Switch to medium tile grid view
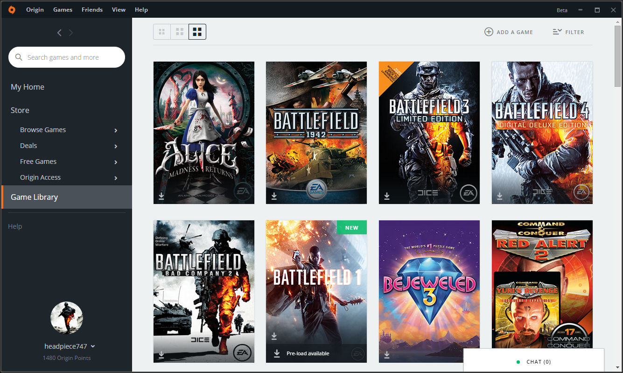 pos(180,32)
